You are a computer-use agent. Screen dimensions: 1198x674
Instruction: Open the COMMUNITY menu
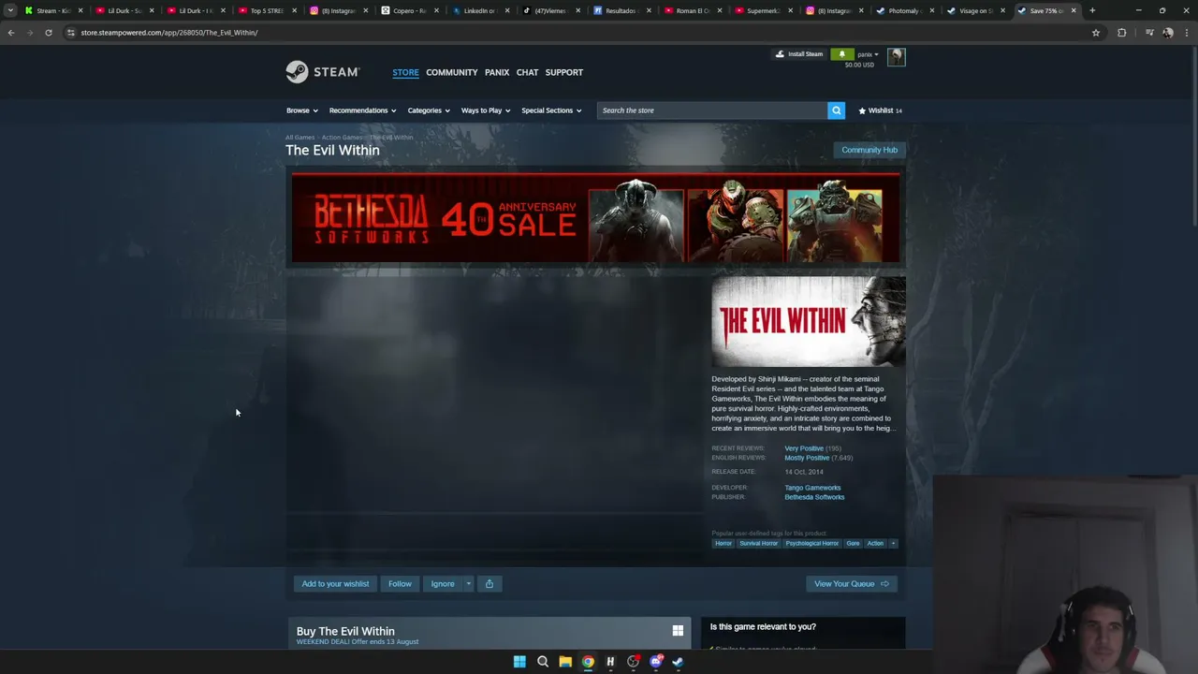coord(452,72)
